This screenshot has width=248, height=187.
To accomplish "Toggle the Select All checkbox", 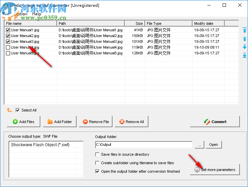I will 18,110.
